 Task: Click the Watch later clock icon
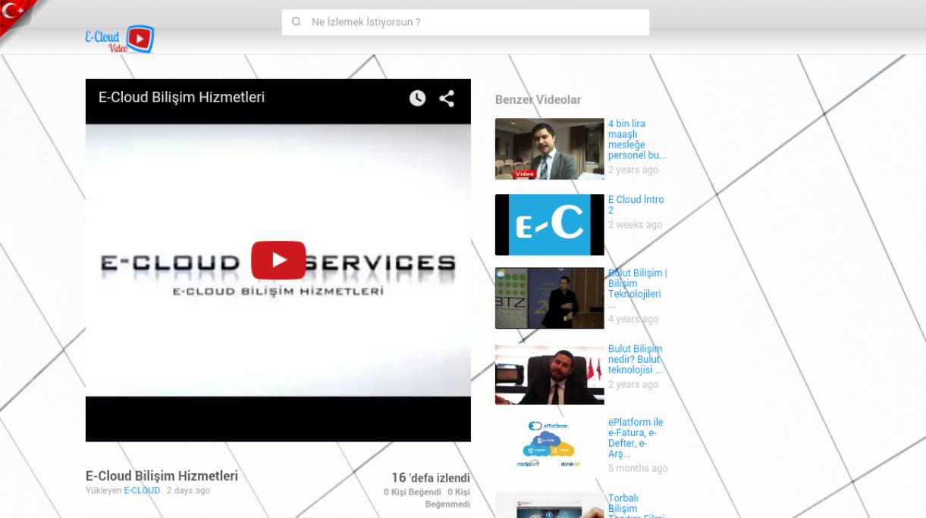click(417, 98)
